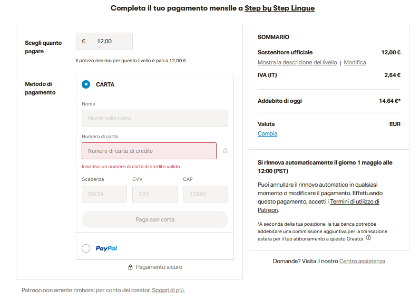The image size is (420, 299).
Task: Open the Step by Step Lingue link
Action: click(279, 8)
